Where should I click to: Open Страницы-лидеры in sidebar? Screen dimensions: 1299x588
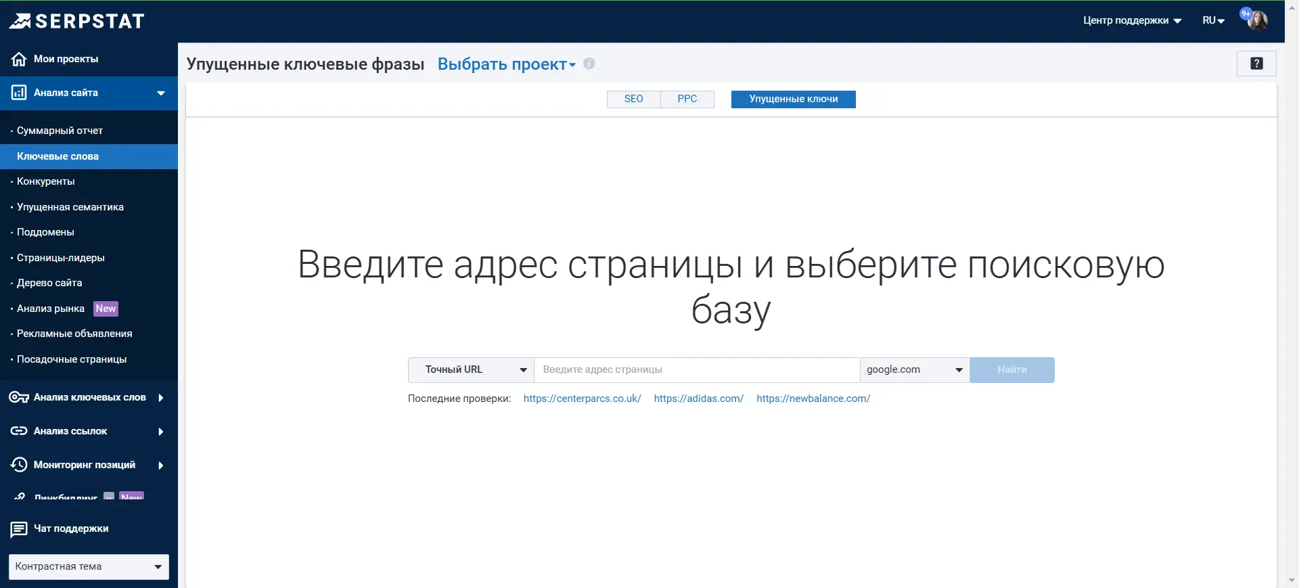tap(60, 258)
